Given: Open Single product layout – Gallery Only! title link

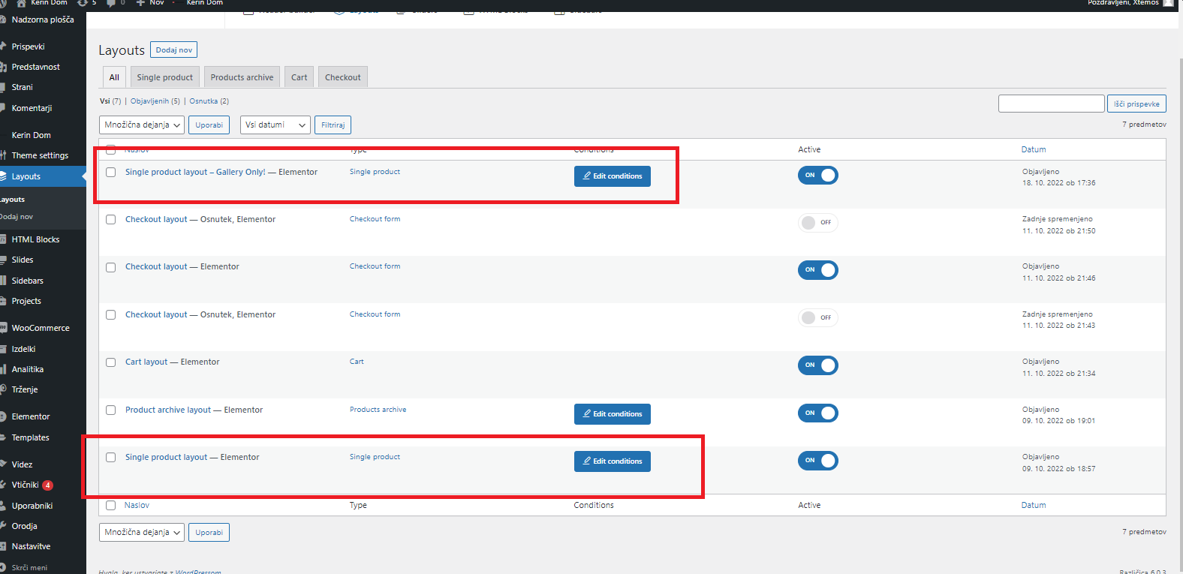Looking at the screenshot, I should point(195,172).
